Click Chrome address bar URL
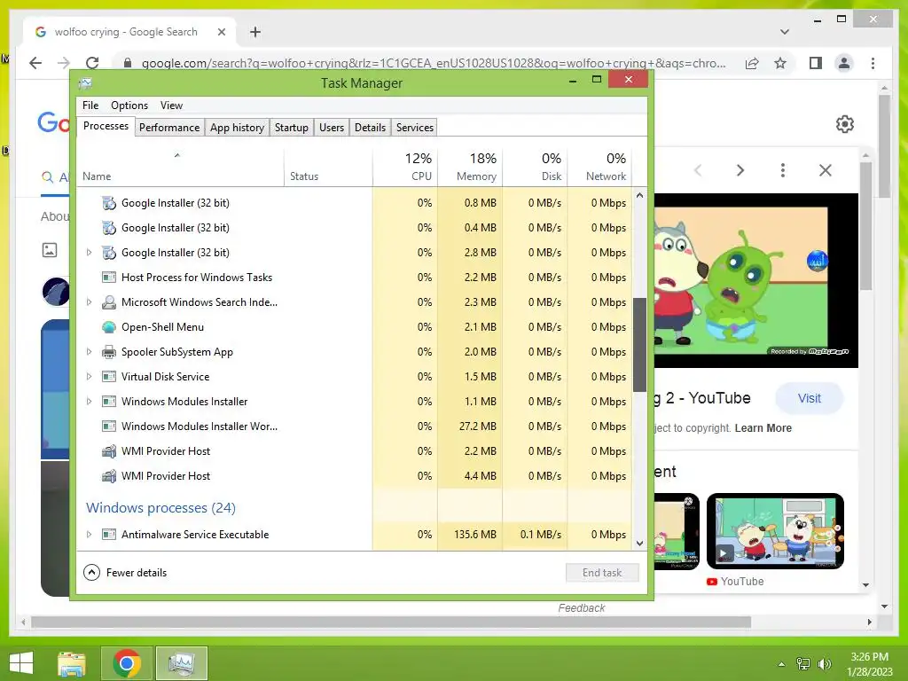Image resolution: width=908 pixels, height=681 pixels. (433, 63)
